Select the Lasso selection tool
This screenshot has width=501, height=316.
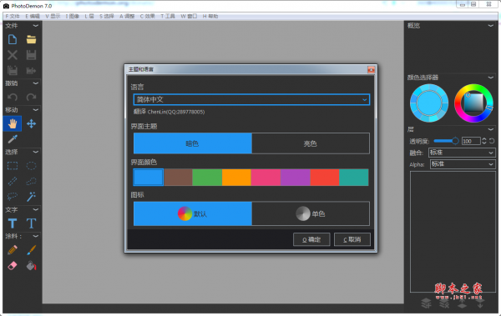[13, 196]
